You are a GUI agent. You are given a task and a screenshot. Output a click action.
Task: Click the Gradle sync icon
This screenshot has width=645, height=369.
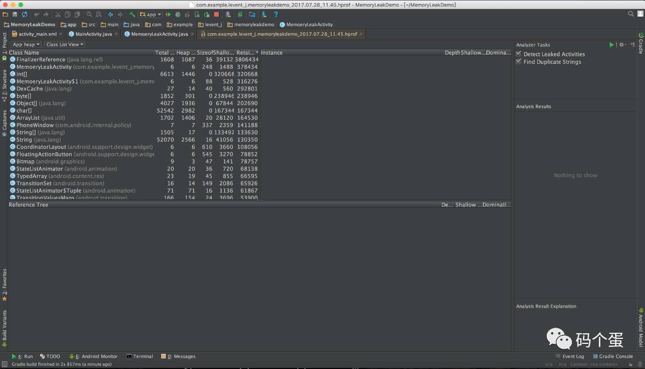coord(240,15)
